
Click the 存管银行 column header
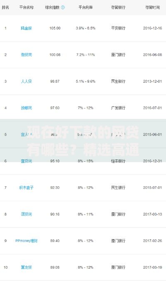tap(118, 7)
